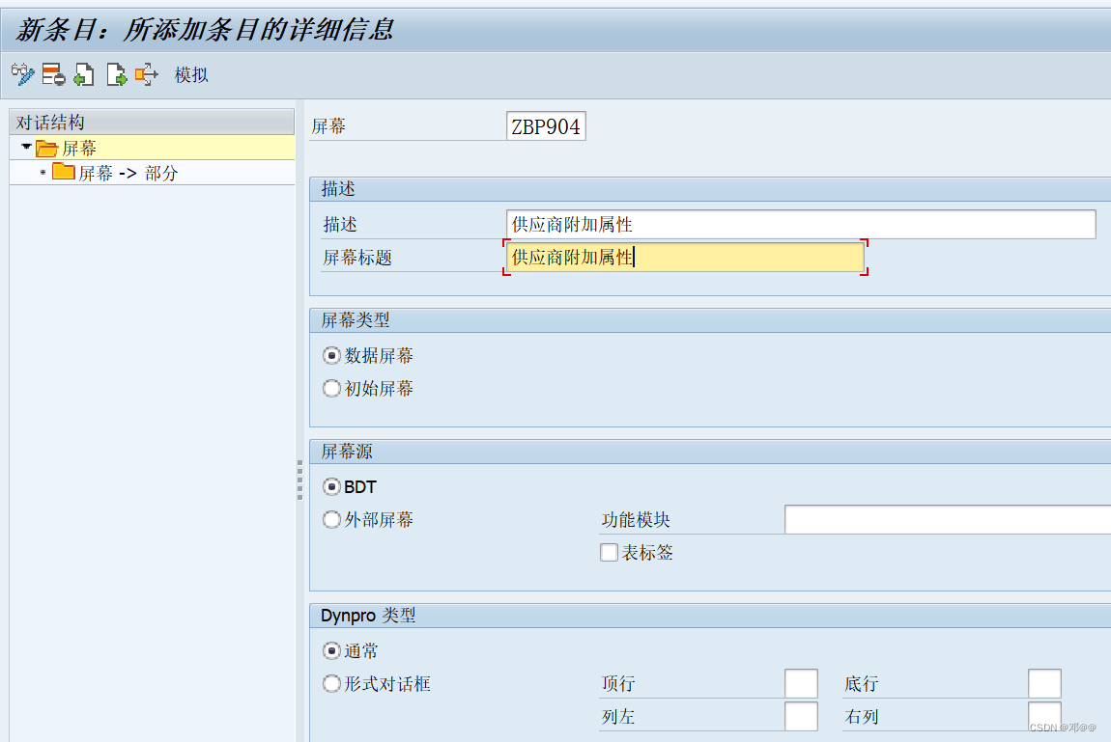This screenshot has height=742, width=1111.
Task: Click the 屏幕标题 input field
Action: [685, 258]
